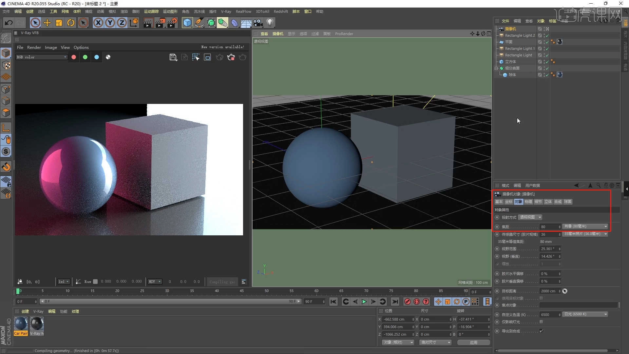Toggle the red channel in VFB
This screenshot has height=354, width=629.
point(74,57)
